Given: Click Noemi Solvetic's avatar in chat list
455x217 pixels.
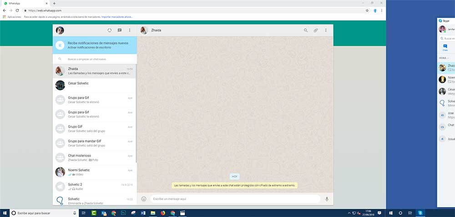Looking at the screenshot, I should 60,172.
